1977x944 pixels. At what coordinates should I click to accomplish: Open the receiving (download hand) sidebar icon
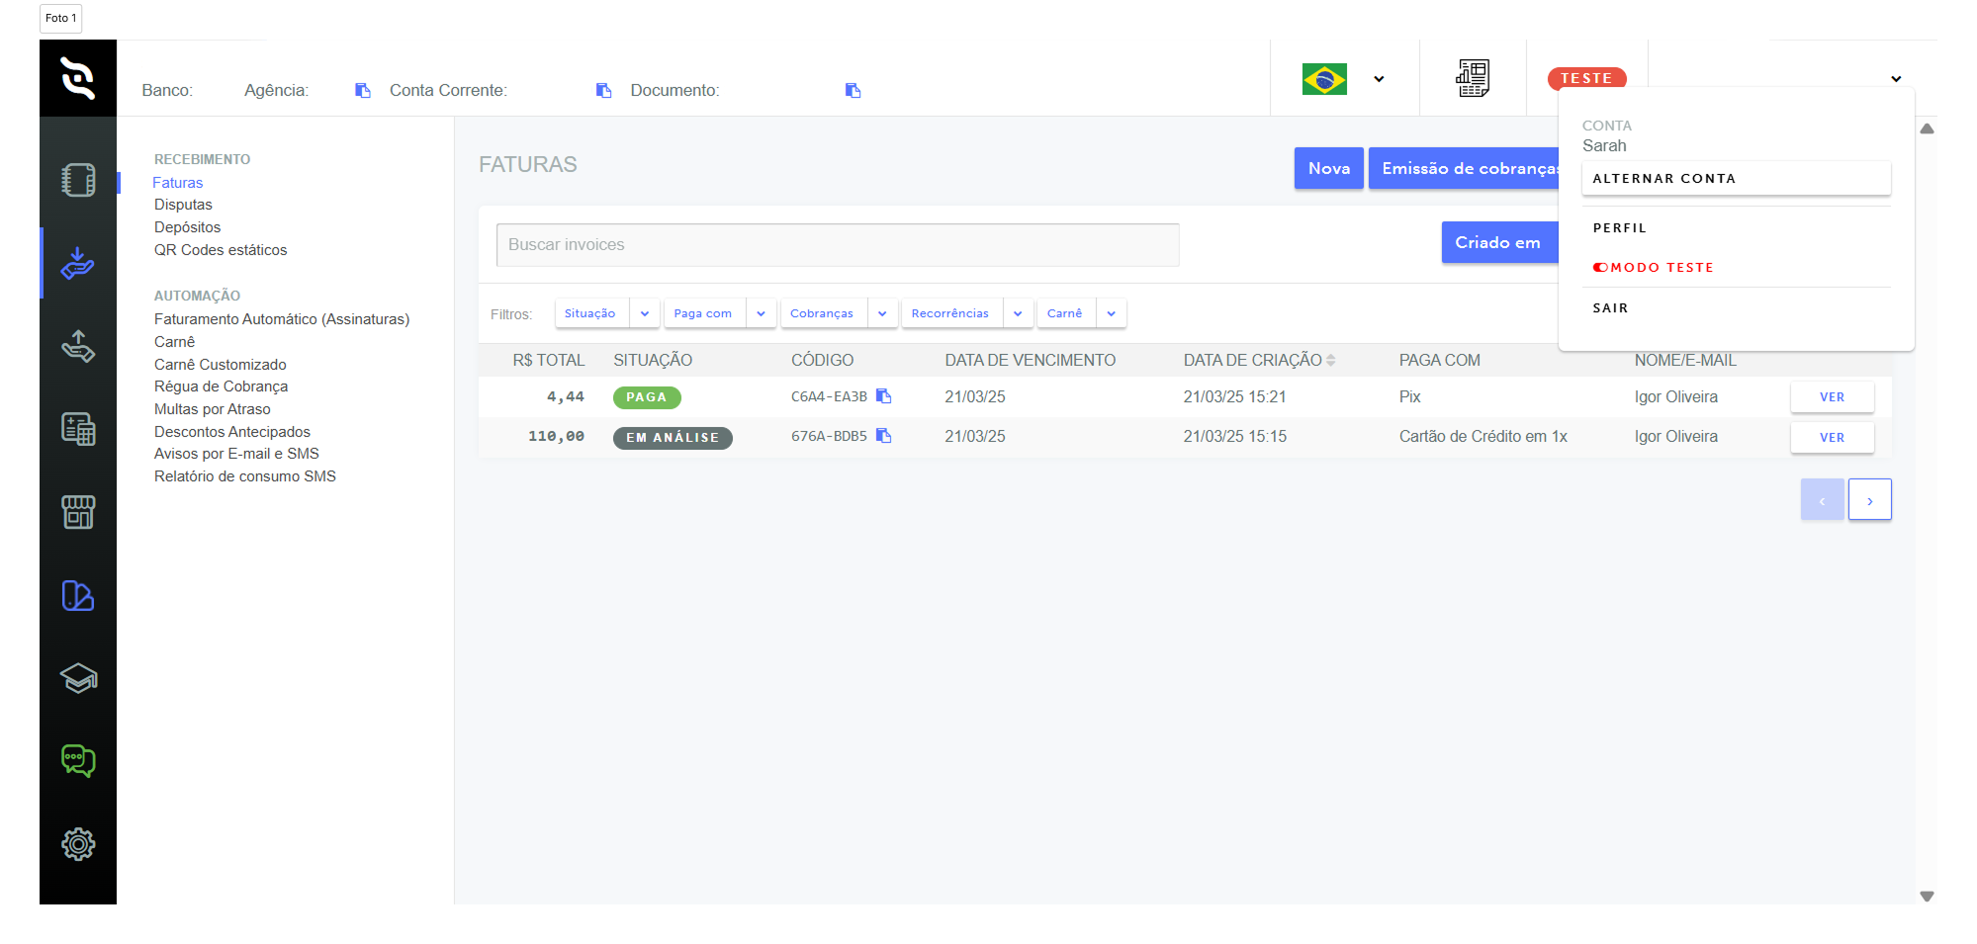point(78,263)
